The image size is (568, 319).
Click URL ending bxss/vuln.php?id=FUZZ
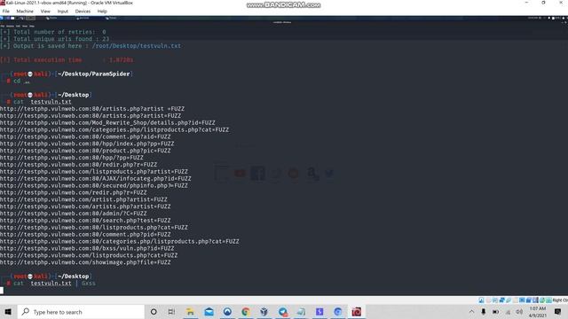[87, 248]
